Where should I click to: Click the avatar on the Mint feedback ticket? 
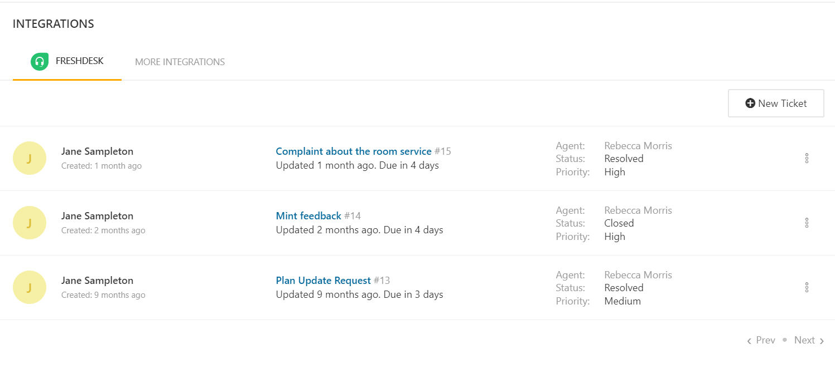(x=29, y=223)
